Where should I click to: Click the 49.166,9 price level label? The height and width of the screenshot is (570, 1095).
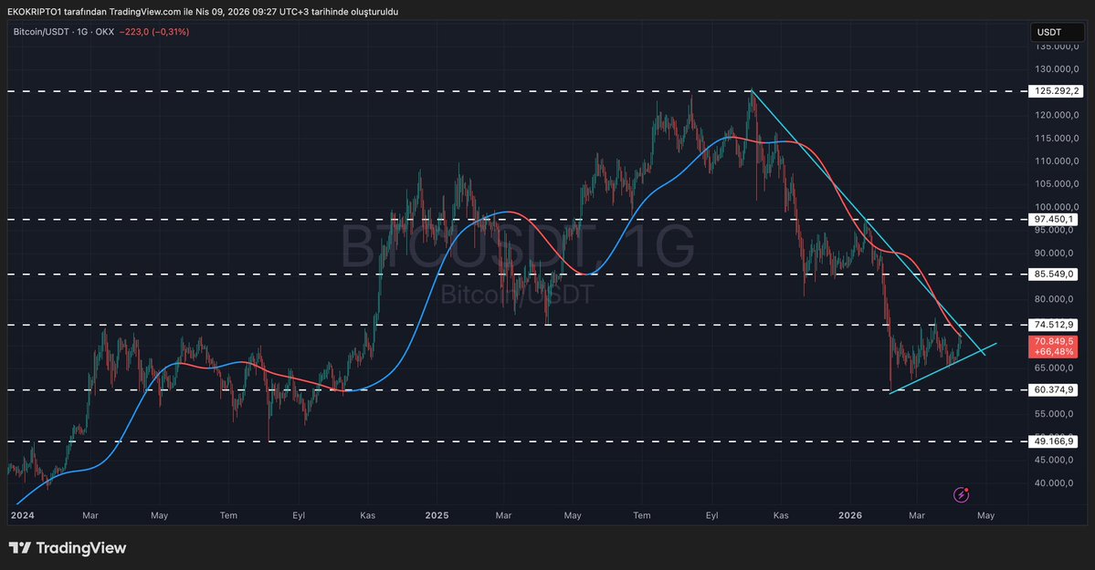(x=1055, y=441)
